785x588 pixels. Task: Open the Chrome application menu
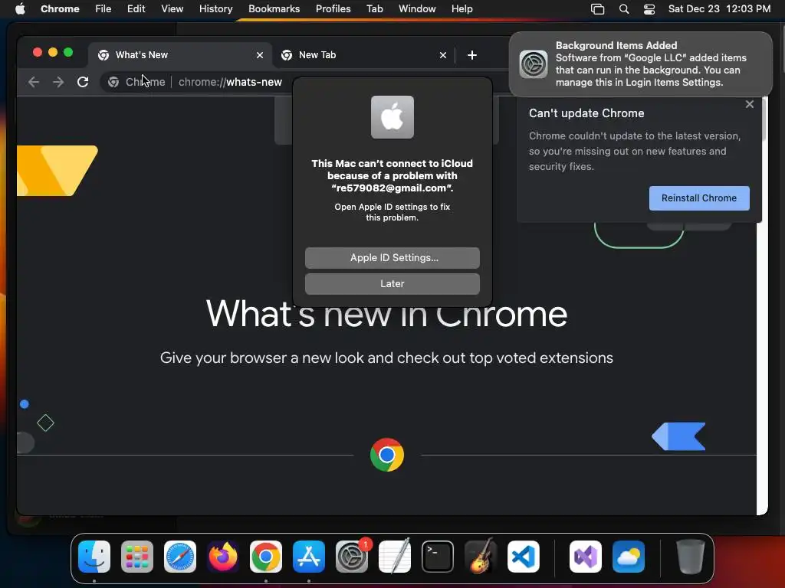pyautogui.click(x=60, y=9)
